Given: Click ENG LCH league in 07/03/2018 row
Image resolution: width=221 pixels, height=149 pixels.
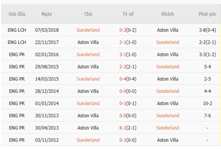Looking at the screenshot, I should tap(17, 30).
